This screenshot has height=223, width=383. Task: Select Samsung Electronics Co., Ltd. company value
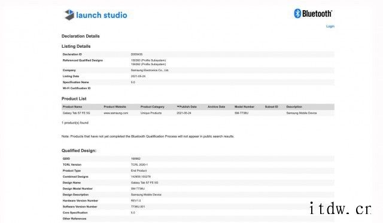click(x=150, y=71)
